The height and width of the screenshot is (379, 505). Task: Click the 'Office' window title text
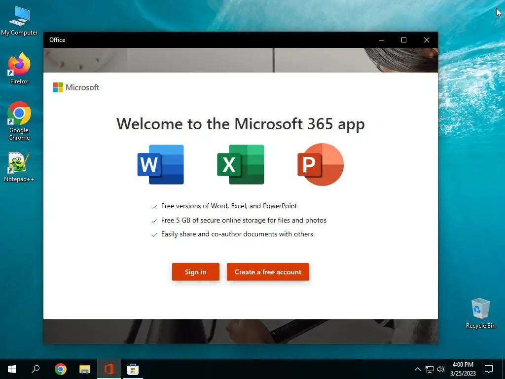coord(57,40)
